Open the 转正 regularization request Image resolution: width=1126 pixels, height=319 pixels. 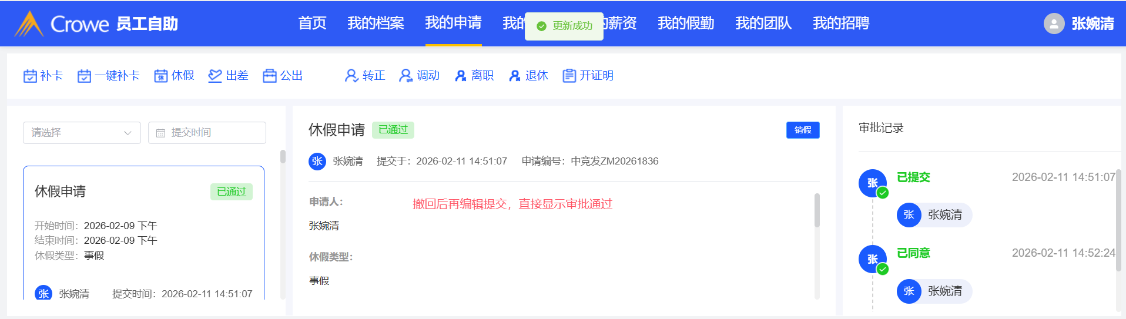(x=365, y=76)
